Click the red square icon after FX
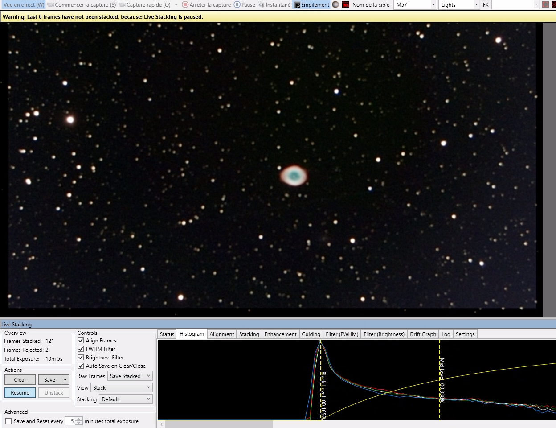This screenshot has height=428, width=556. click(x=545, y=5)
